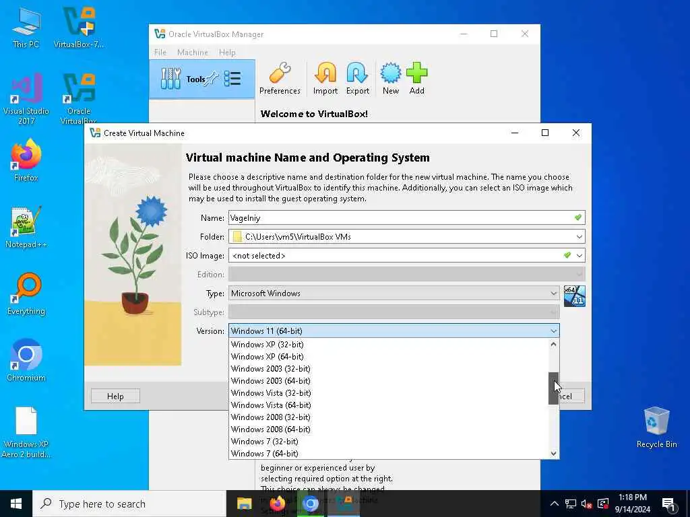This screenshot has height=517, width=690.
Task: Open the Windows Start menu
Action: (x=16, y=504)
